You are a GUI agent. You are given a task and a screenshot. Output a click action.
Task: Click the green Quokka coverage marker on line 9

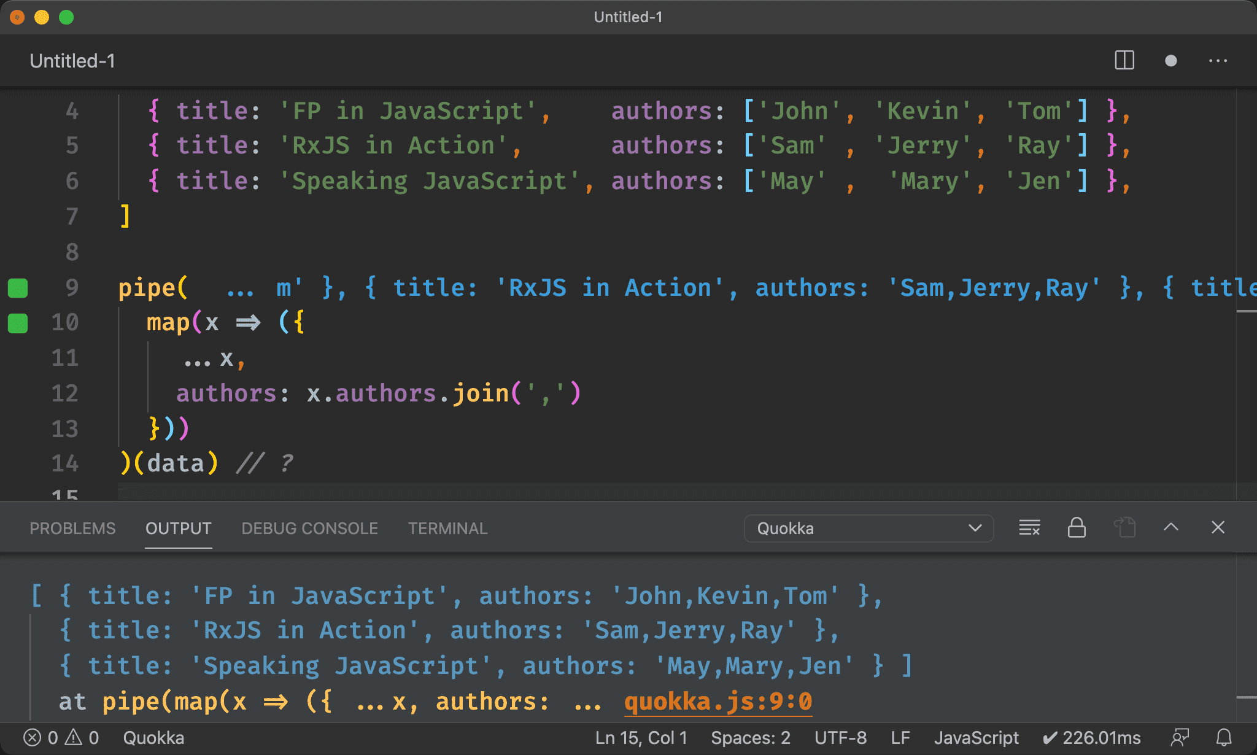click(18, 288)
